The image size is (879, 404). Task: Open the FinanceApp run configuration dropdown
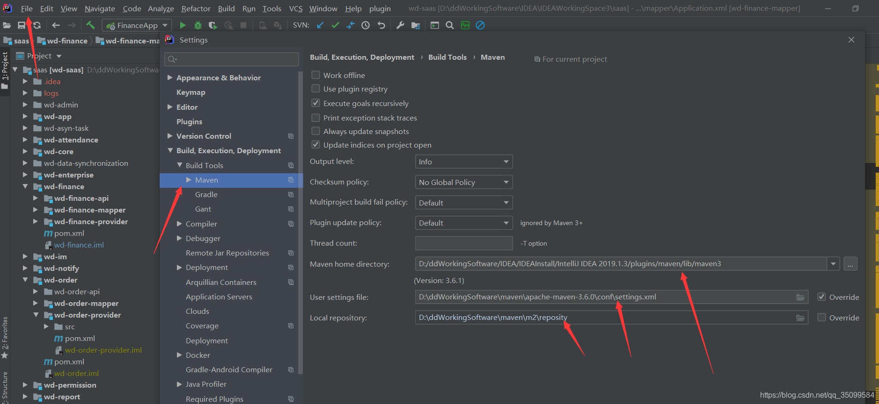pyautogui.click(x=137, y=25)
